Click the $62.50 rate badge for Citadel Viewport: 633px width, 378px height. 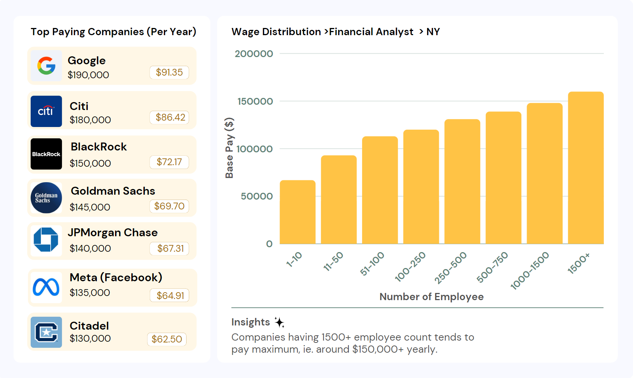tap(166, 339)
